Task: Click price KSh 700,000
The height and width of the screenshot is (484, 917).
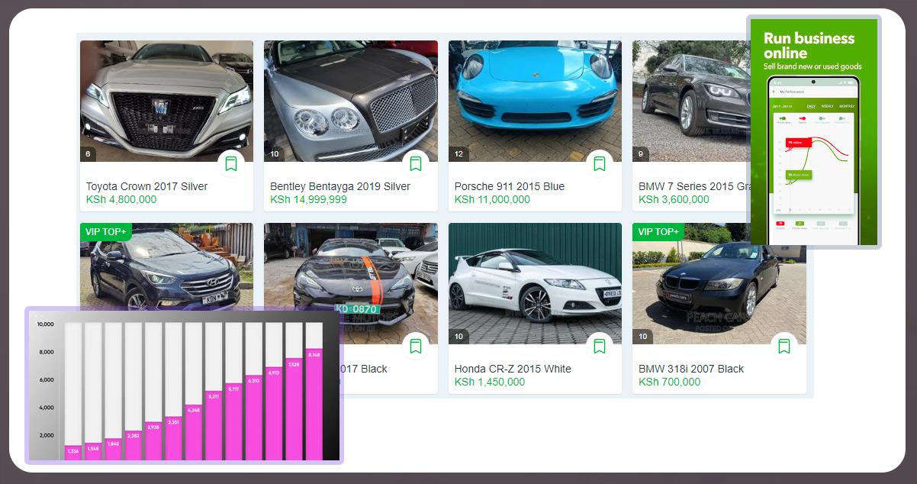Action: [x=669, y=382]
